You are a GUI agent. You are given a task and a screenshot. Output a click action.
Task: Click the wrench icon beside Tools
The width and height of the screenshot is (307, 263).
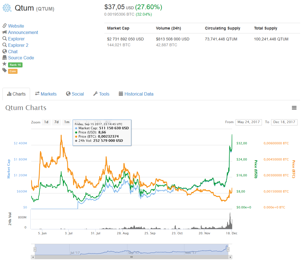[x=95, y=94]
